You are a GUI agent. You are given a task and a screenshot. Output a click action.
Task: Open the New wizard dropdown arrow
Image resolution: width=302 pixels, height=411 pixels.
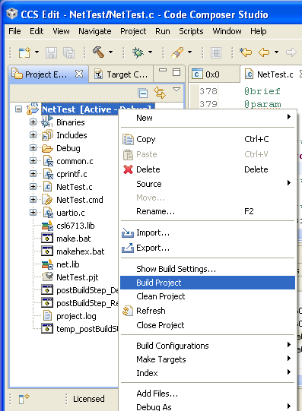coord(37,52)
